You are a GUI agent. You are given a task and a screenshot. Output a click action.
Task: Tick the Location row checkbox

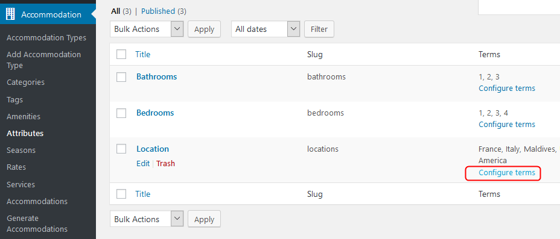click(121, 149)
